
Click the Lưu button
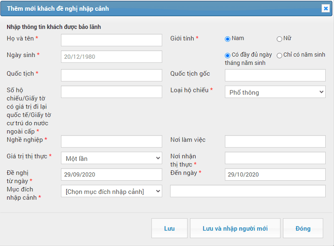pos(169,229)
